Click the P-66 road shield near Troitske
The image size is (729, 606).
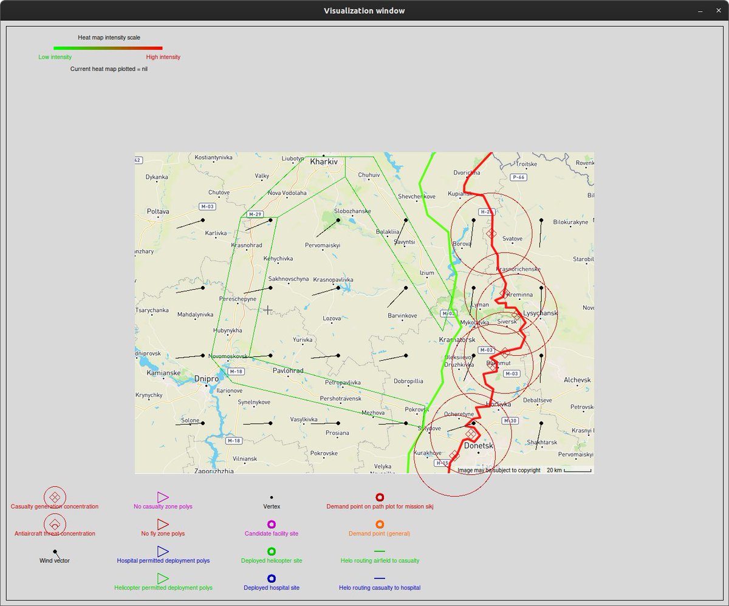(x=518, y=177)
